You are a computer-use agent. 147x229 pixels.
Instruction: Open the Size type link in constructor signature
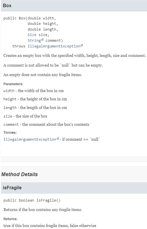(x=32, y=35)
